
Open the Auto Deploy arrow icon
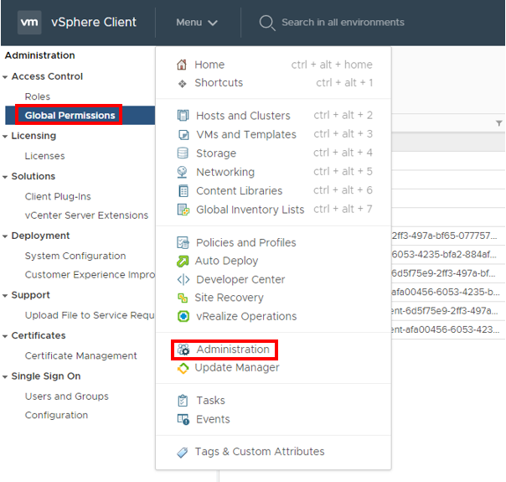point(183,261)
